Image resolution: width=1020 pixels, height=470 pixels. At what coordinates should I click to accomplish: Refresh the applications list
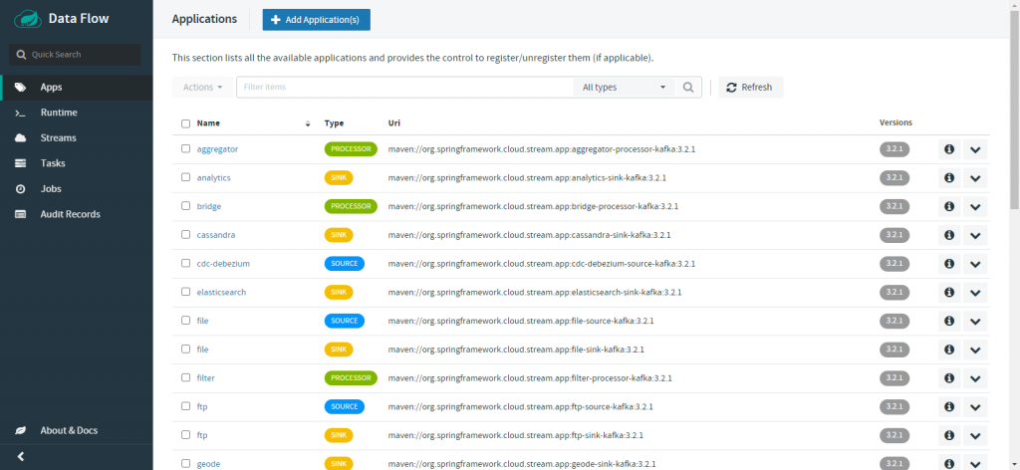pyautogui.click(x=750, y=87)
